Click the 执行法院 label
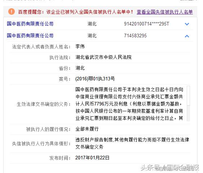203x173 pixels. tap(60, 57)
